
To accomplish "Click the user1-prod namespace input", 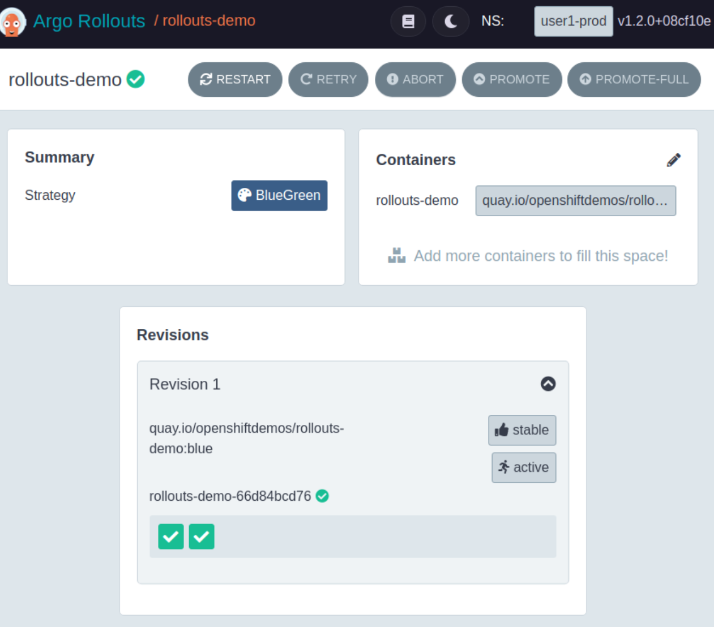I will (574, 22).
